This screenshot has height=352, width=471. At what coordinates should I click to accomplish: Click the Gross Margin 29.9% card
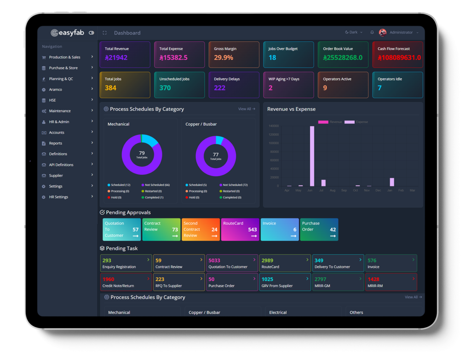(x=234, y=55)
